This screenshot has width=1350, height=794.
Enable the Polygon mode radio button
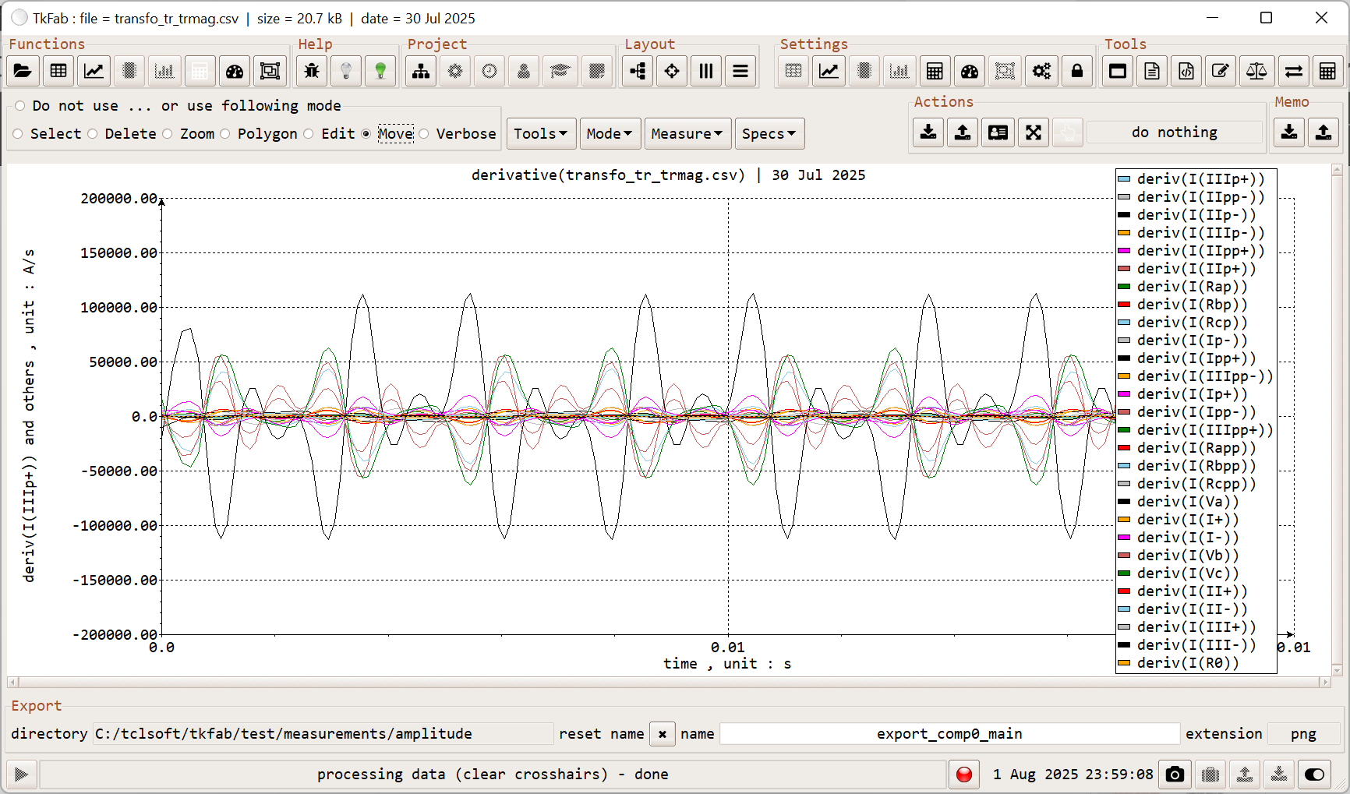[225, 134]
